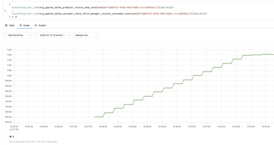Click the 13:25:00 x-axis label
274x145 pixels.
tap(14, 127)
